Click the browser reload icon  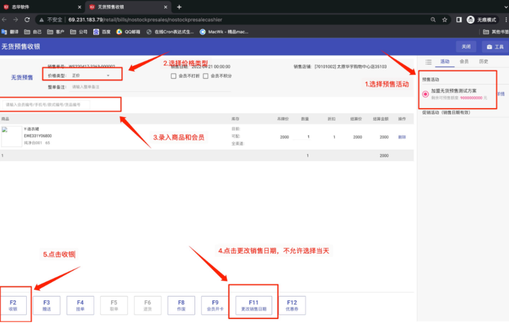27,19
